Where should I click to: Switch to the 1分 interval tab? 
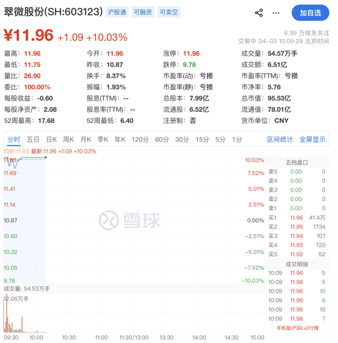click(x=237, y=140)
